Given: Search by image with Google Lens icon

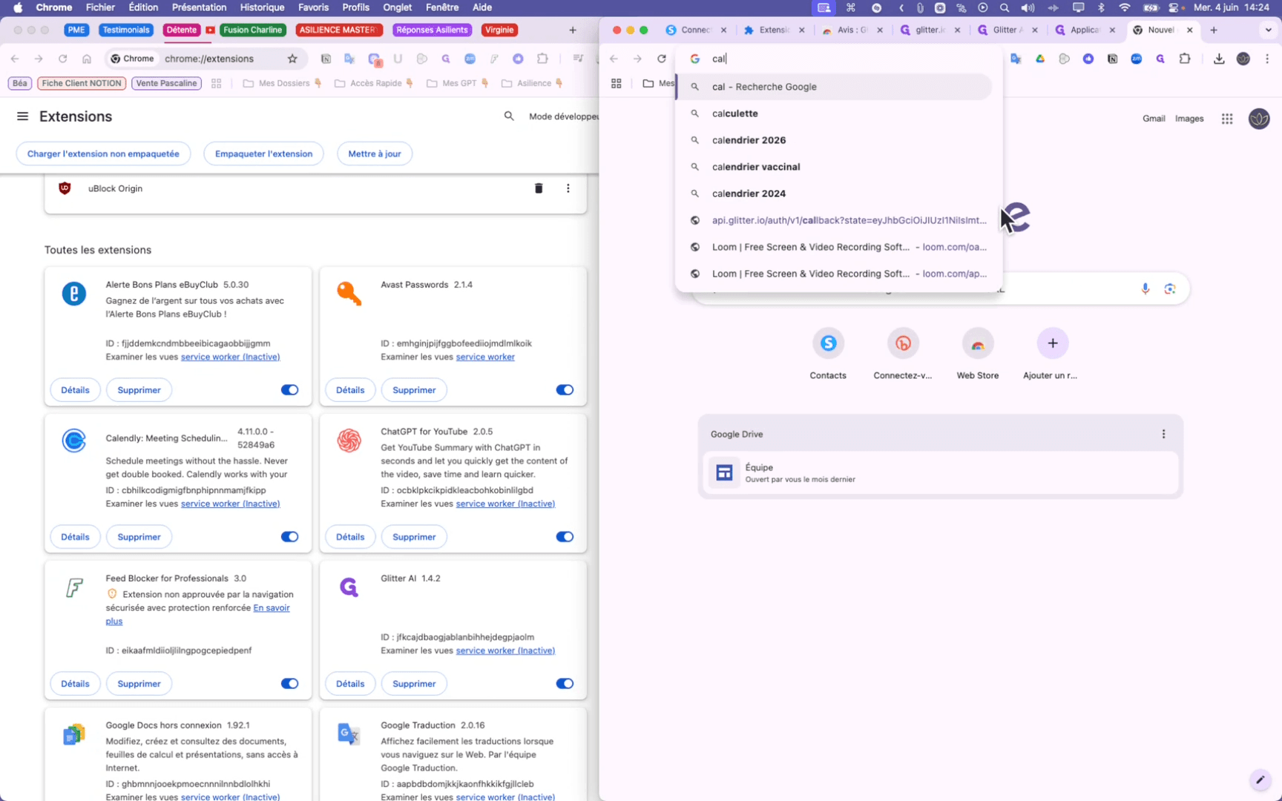Looking at the screenshot, I should pyautogui.click(x=1170, y=289).
